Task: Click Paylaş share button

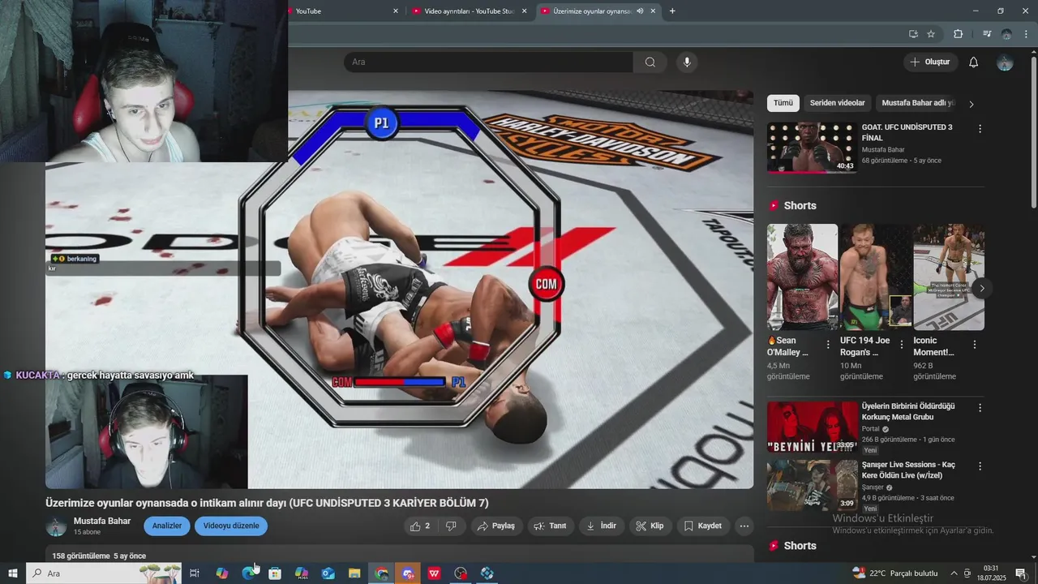Action: click(x=496, y=526)
